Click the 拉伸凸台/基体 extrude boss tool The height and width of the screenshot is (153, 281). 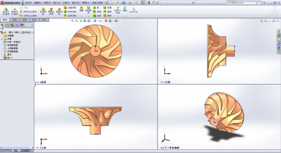click(6, 11)
